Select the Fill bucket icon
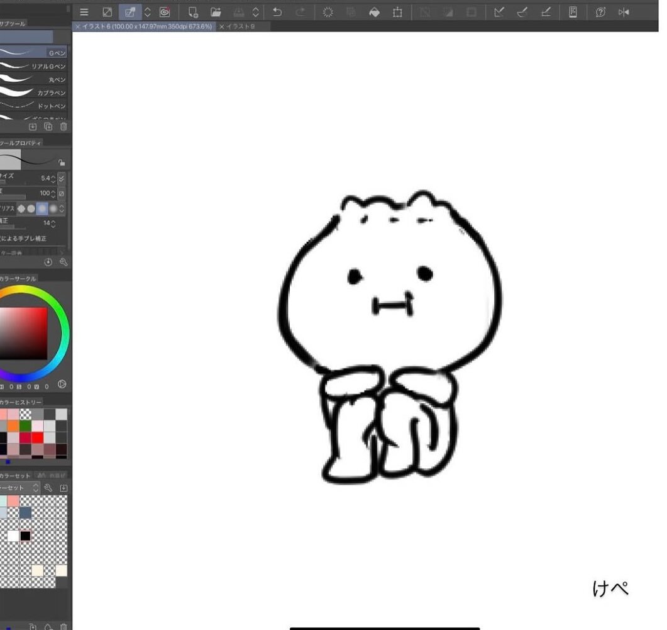 click(x=374, y=13)
